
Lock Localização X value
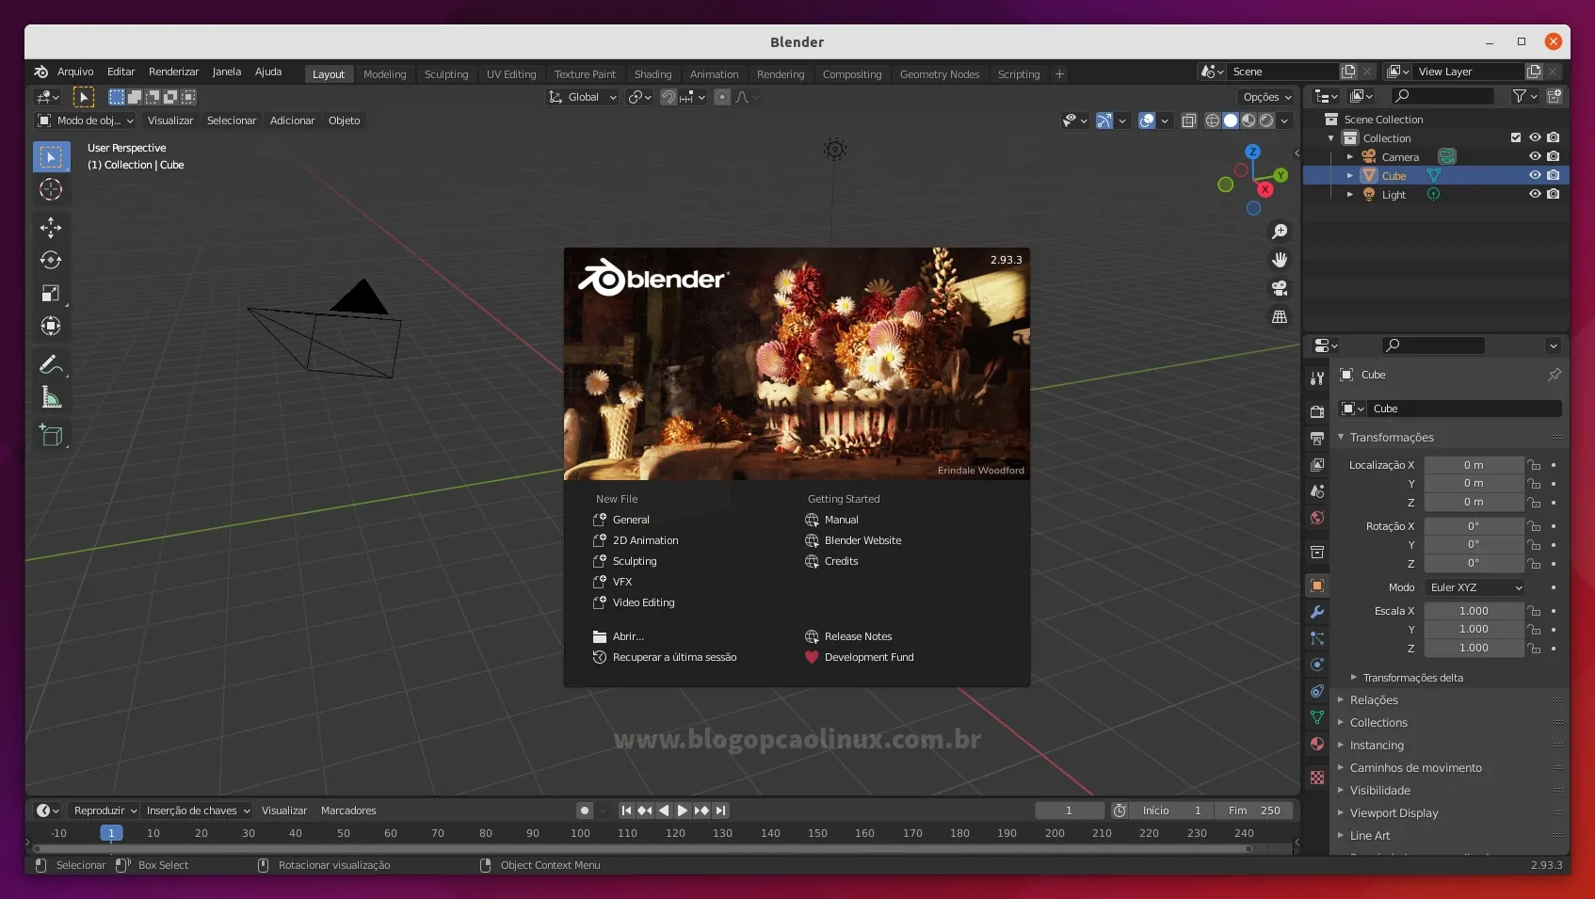(1535, 465)
